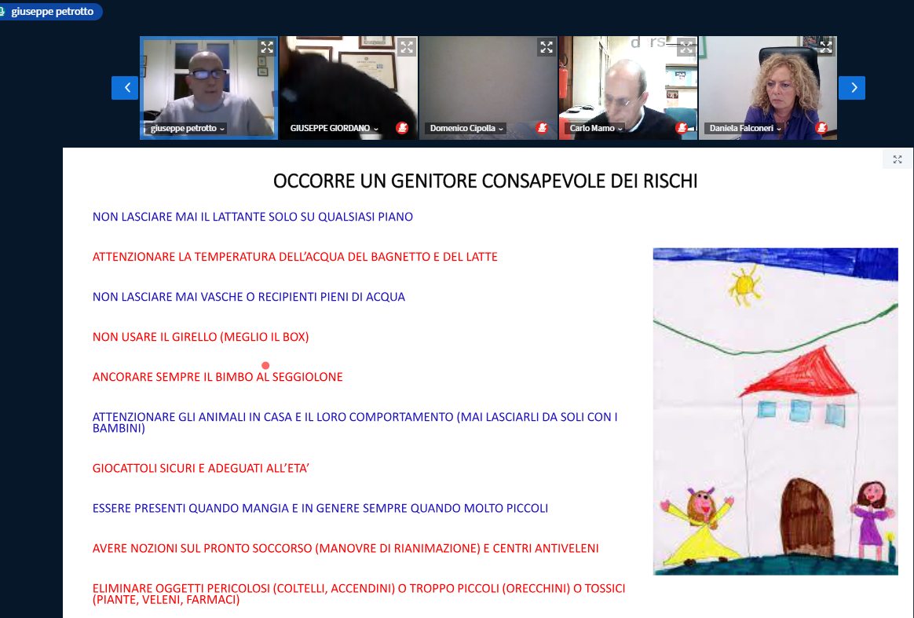Maximize the shared presentation panel
Image resolution: width=914 pixels, height=618 pixels.
898,159
